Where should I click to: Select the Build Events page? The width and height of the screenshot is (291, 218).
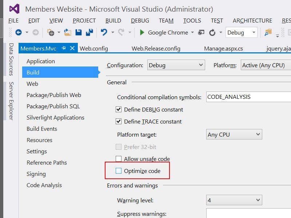(x=42, y=129)
